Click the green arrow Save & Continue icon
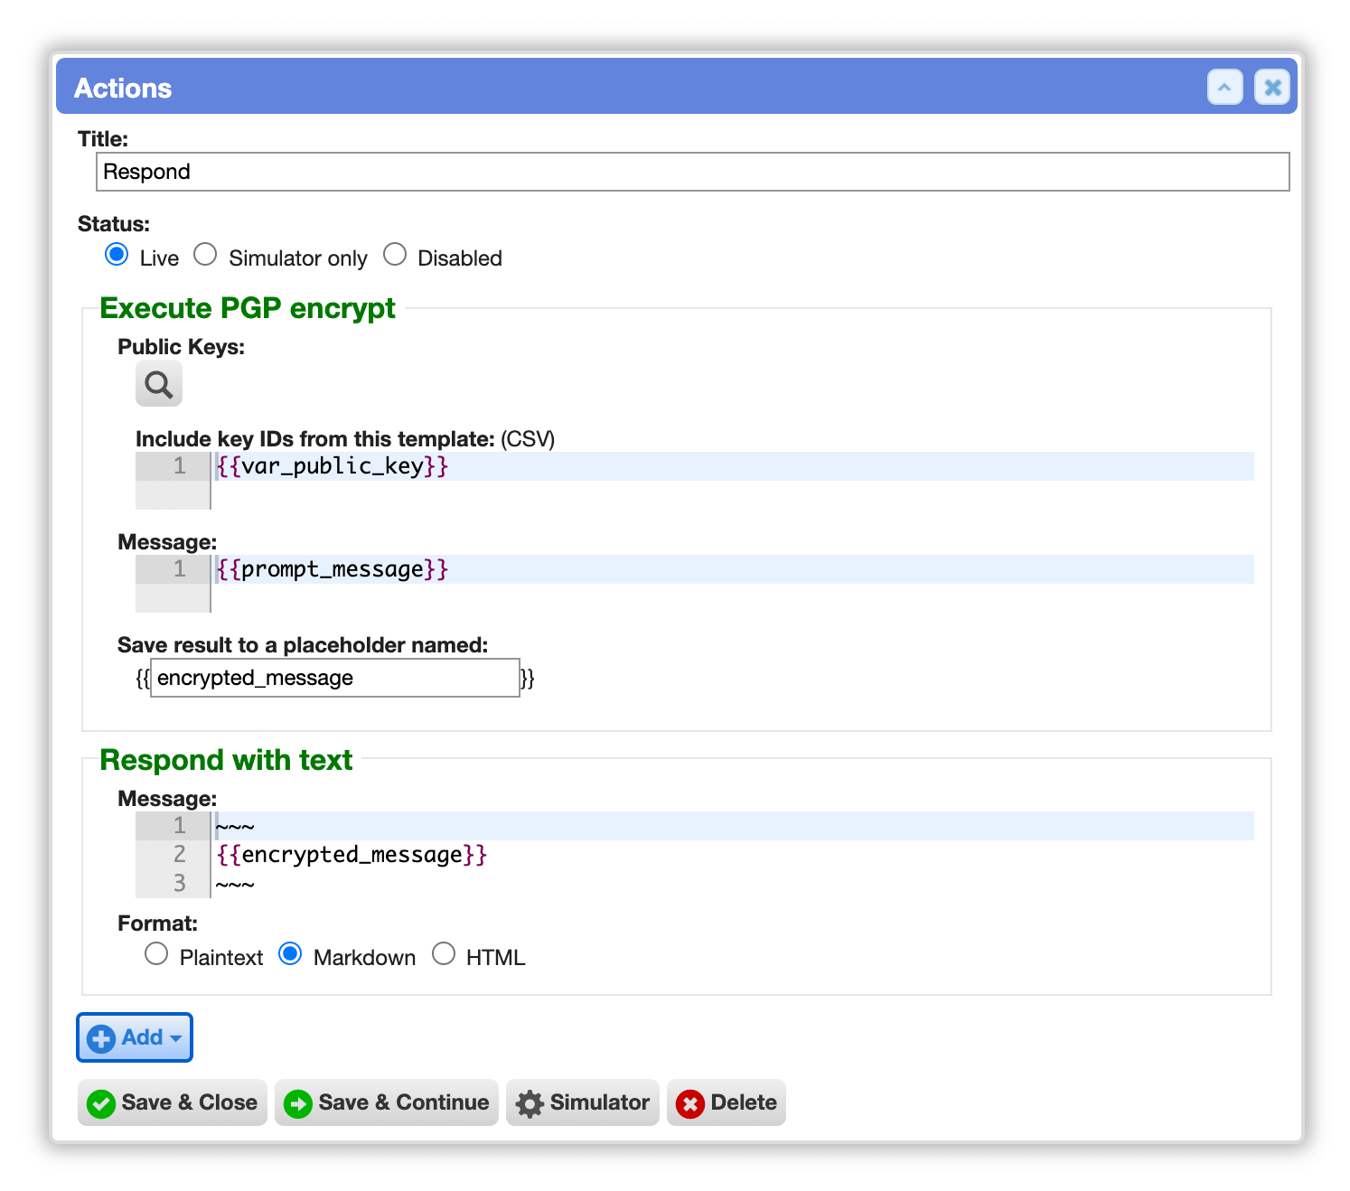The width and height of the screenshot is (1350, 1191). [298, 1103]
